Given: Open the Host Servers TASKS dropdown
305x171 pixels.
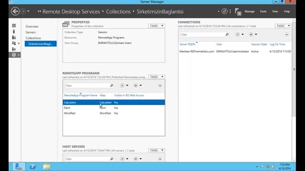Looking at the screenshot, I should coord(156,150).
